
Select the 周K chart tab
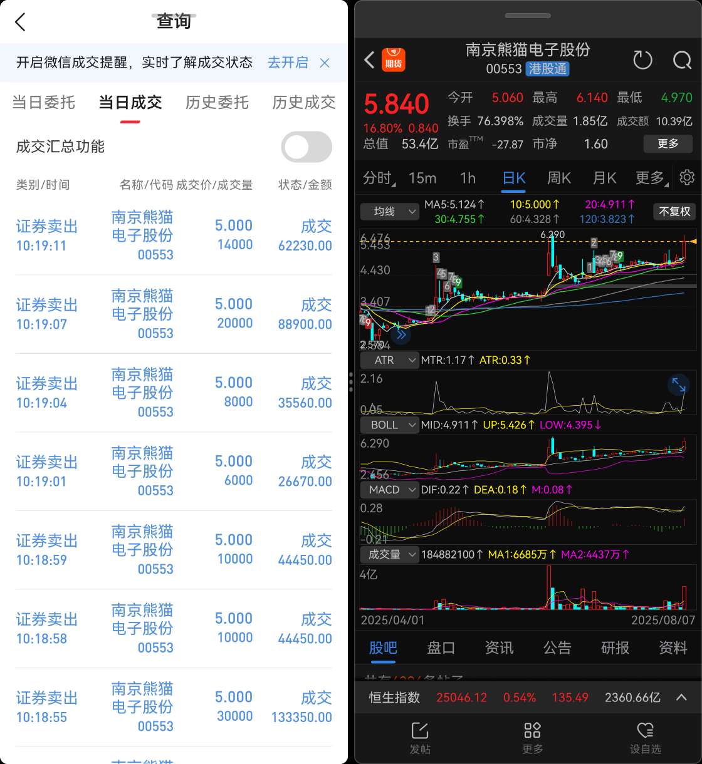click(x=559, y=178)
